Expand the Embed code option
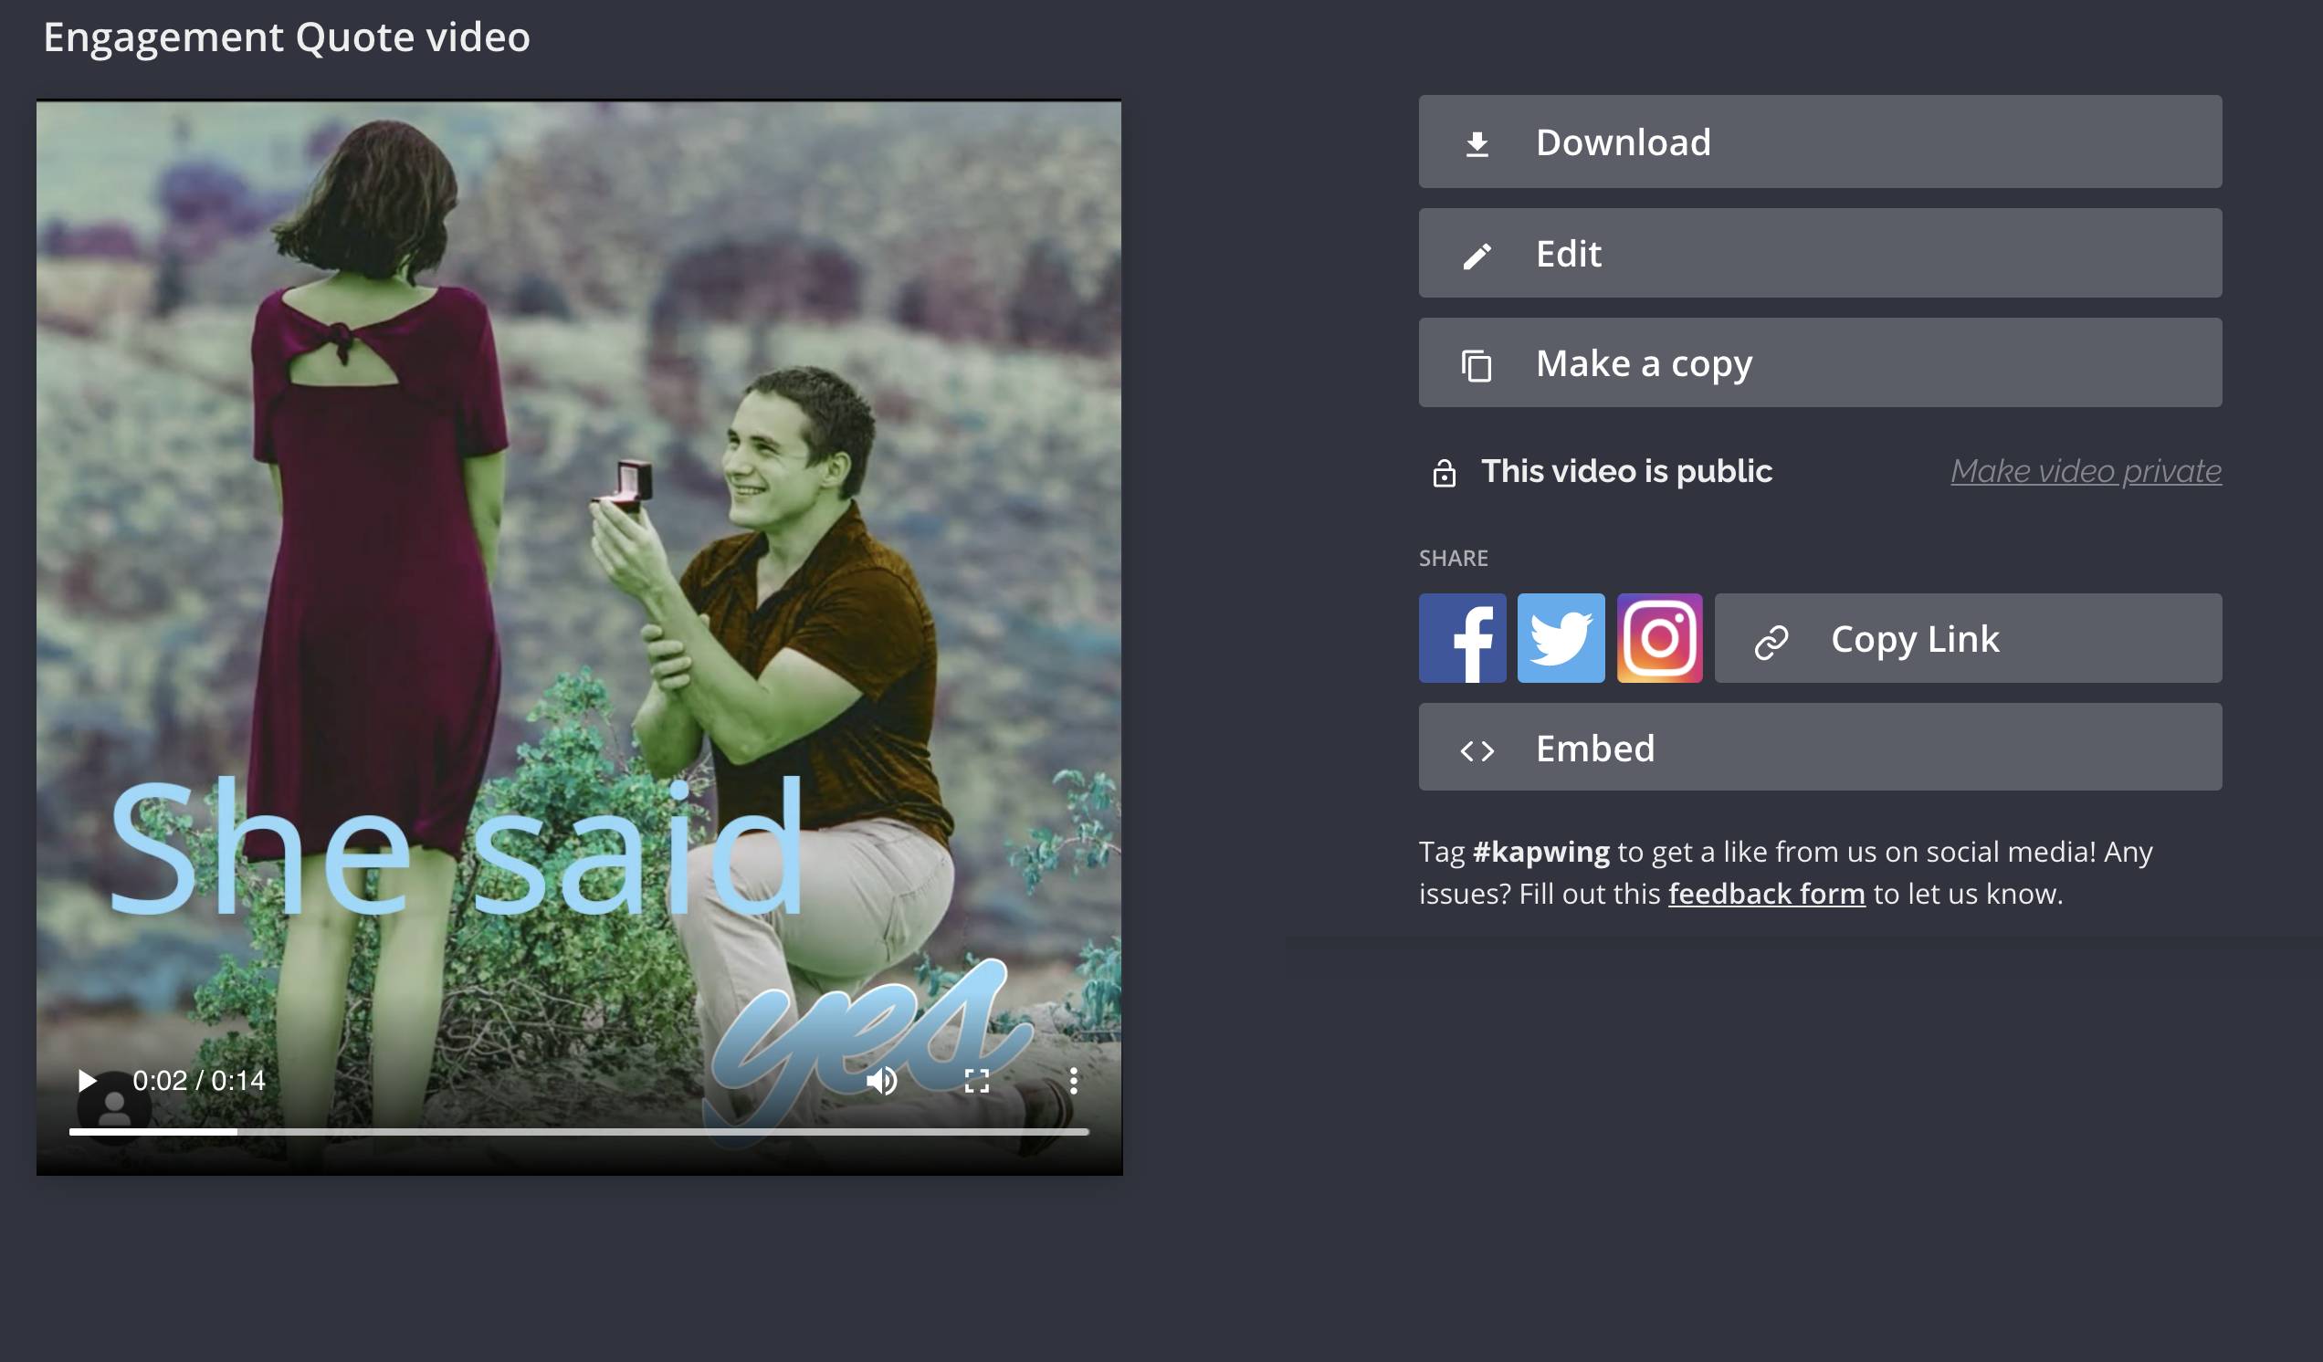The width and height of the screenshot is (2323, 1362). pyautogui.click(x=1820, y=748)
